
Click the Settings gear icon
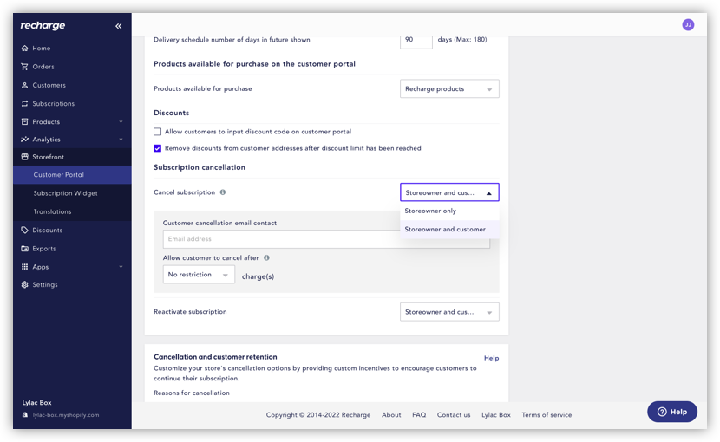pyautogui.click(x=25, y=284)
